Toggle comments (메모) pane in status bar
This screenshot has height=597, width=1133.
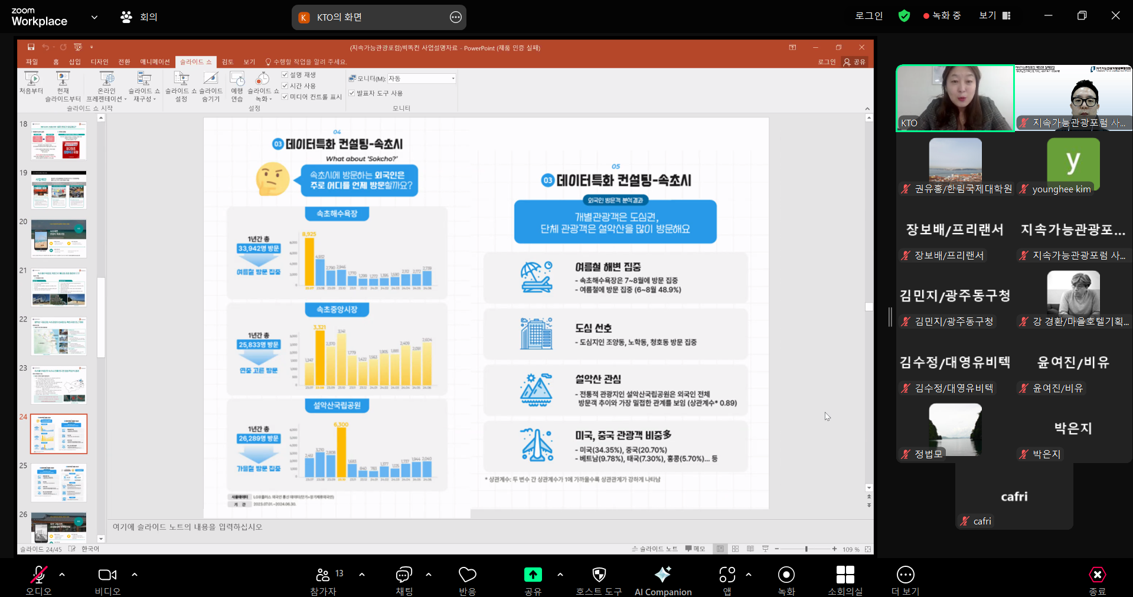point(695,549)
